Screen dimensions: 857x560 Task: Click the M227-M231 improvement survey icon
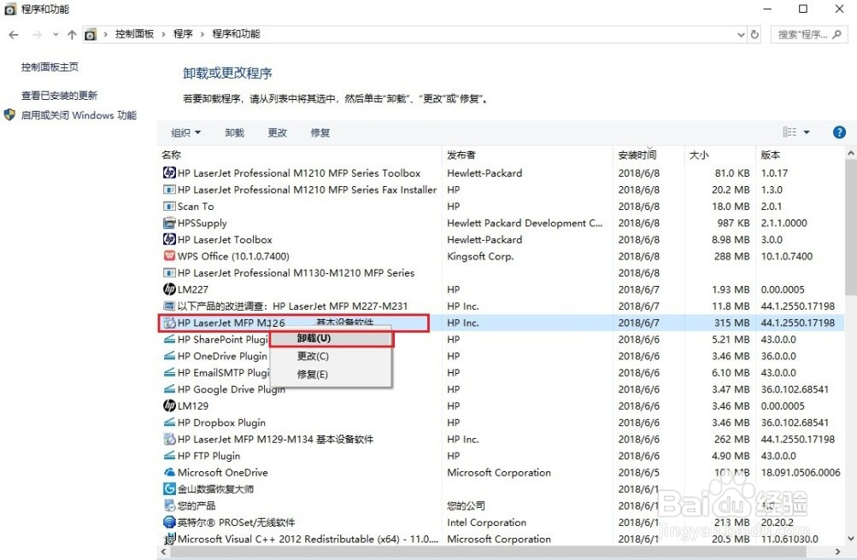point(169,306)
